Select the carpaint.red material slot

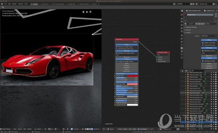[x=199, y=15]
